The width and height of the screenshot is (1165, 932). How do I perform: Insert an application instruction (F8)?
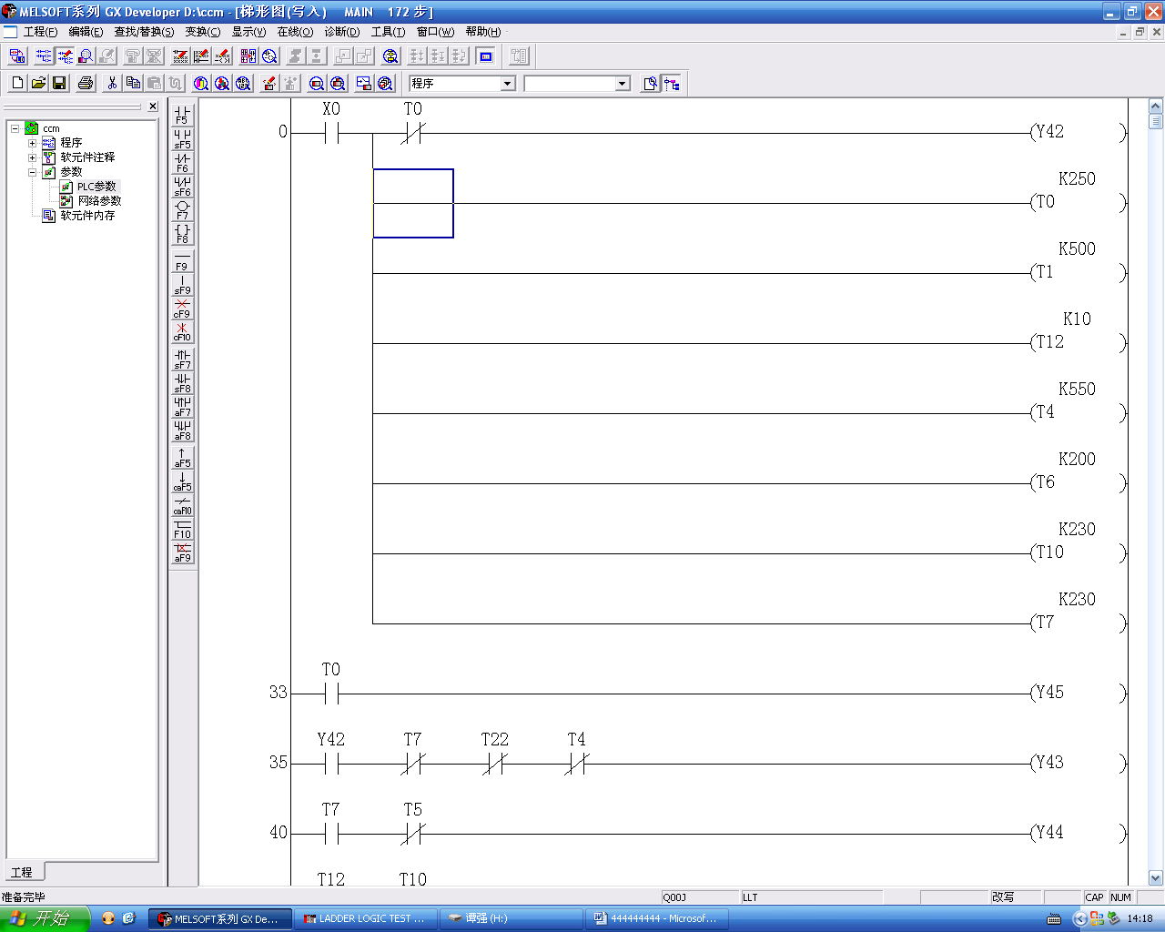click(x=182, y=233)
